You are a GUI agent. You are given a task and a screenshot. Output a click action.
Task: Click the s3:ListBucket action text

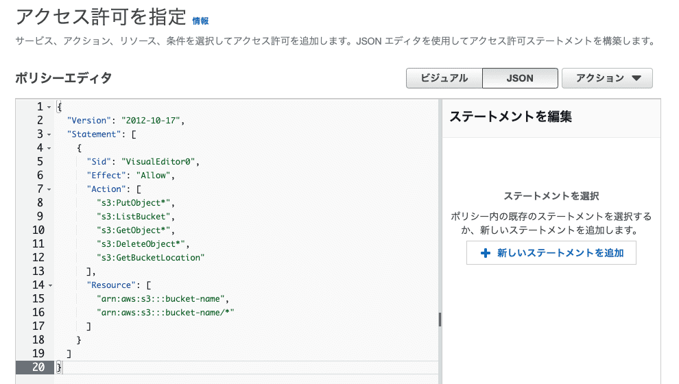[x=136, y=217]
